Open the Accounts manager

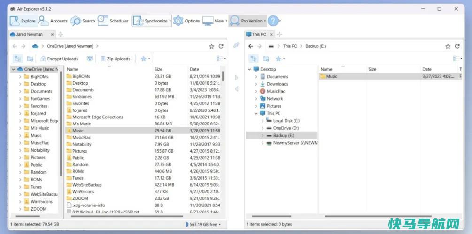(x=53, y=21)
